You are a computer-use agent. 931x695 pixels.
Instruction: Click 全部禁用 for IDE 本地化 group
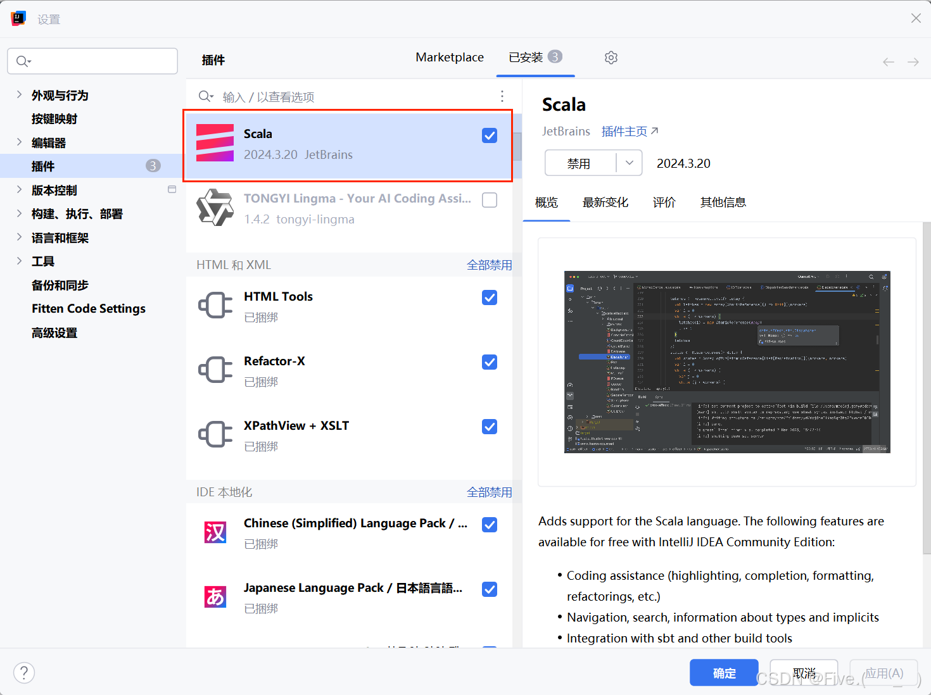pos(489,492)
